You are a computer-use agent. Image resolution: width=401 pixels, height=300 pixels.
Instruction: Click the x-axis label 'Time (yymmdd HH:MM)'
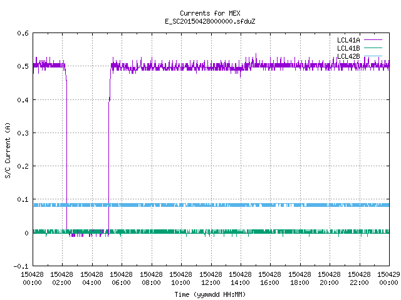tap(210, 294)
